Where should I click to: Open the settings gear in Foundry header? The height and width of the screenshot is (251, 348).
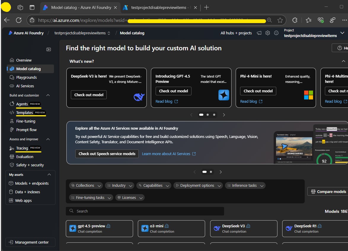268,33
